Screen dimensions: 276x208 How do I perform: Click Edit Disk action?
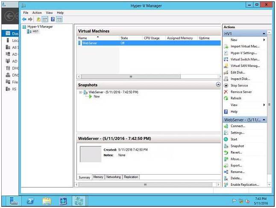pos(238,72)
